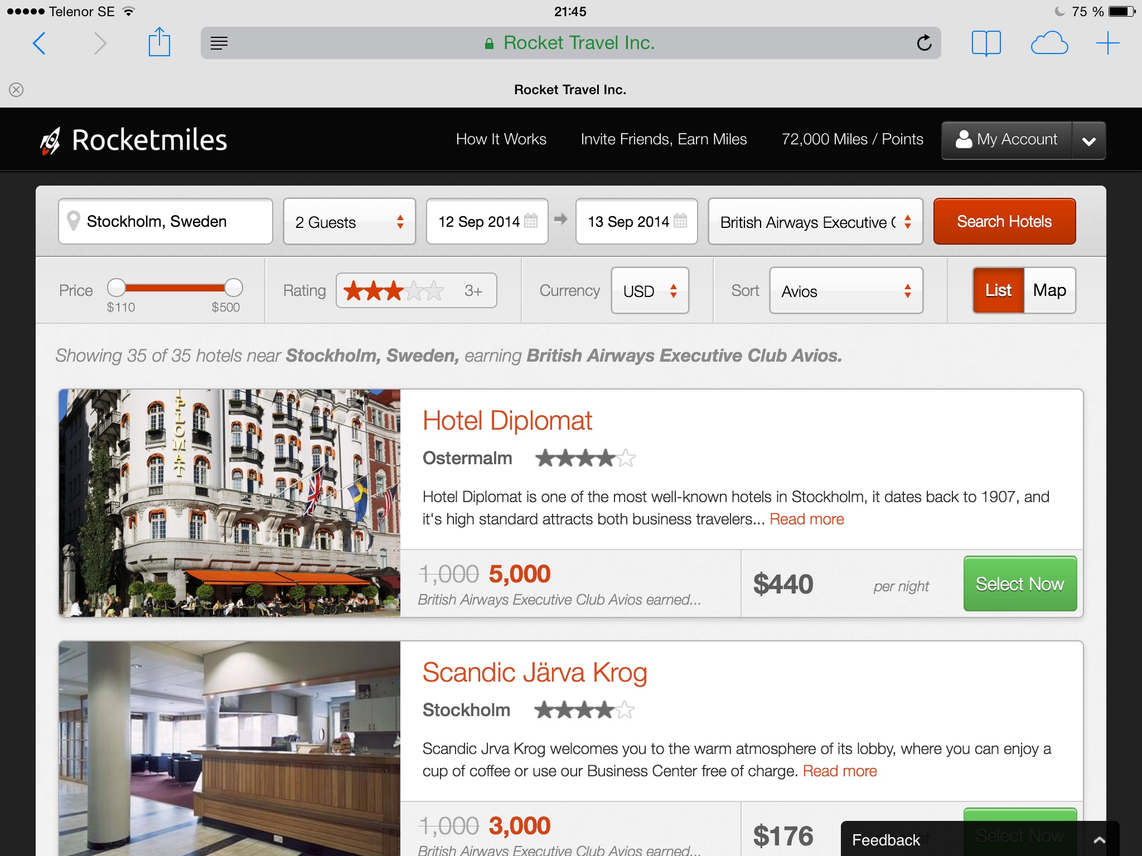Tap the reader view lines icon
Viewport: 1142px width, 856px height.
coord(219,43)
